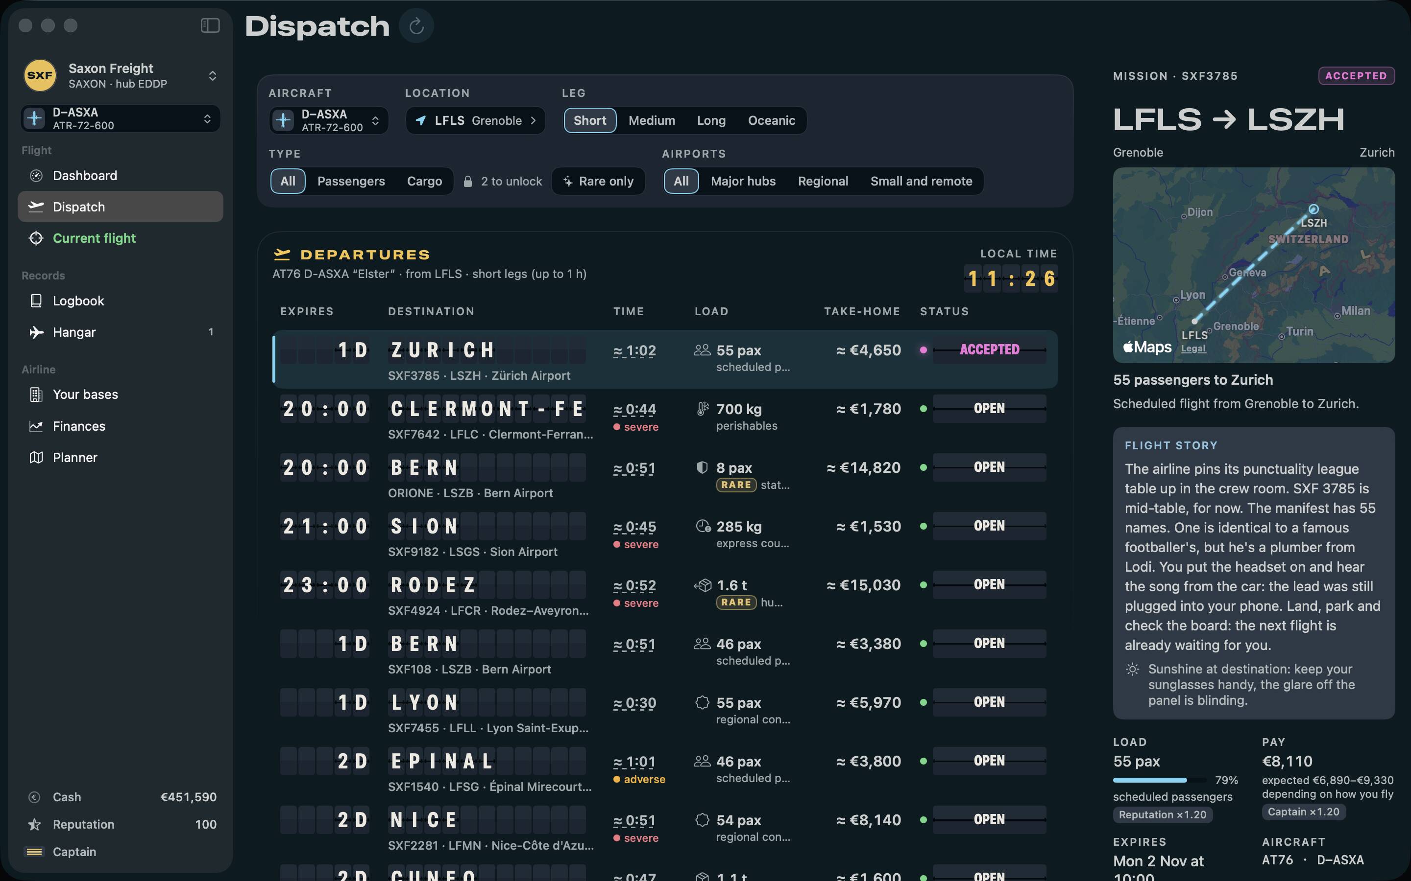Select the Epinal SXF1540 flight row
The image size is (1411, 881).
(x=665, y=771)
